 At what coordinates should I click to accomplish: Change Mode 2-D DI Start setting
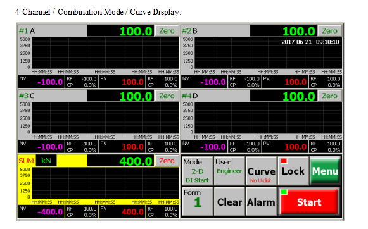click(x=198, y=171)
